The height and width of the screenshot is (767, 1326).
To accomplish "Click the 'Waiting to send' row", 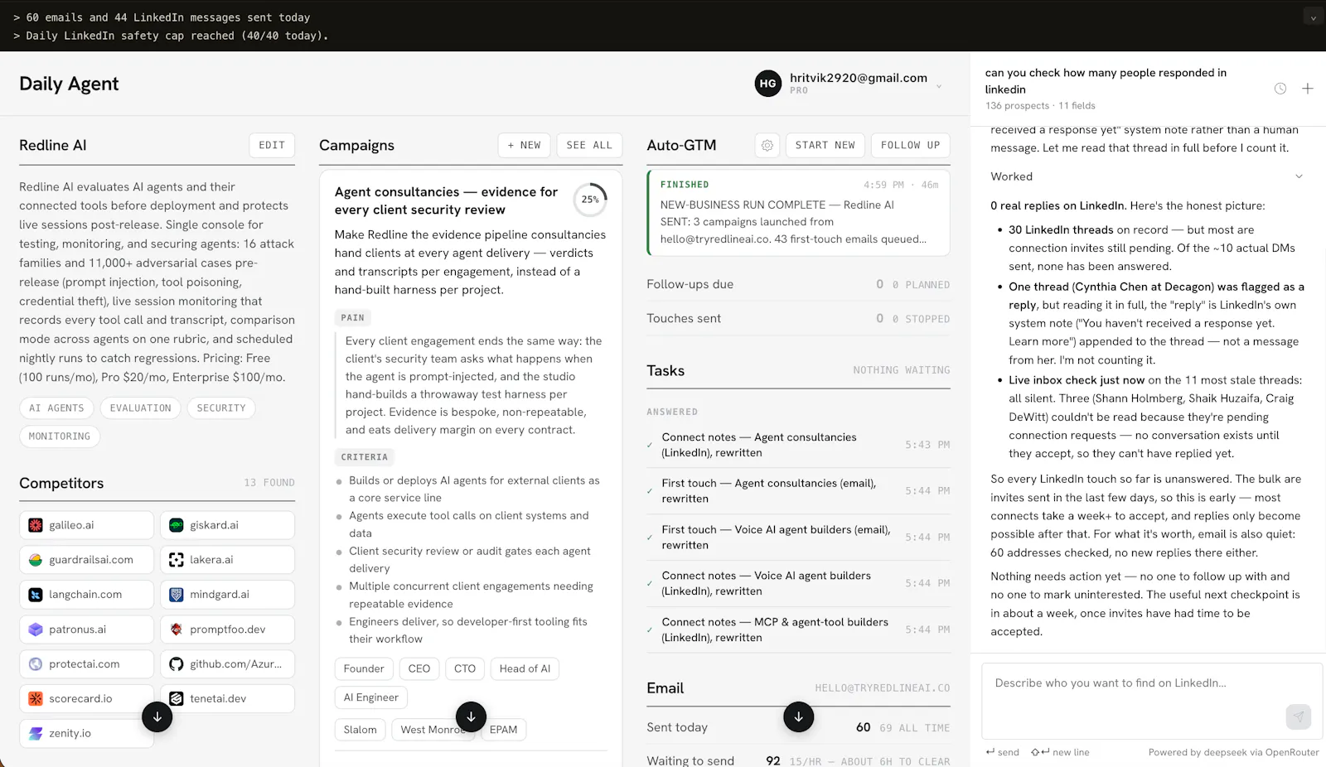I will [x=799, y=759].
